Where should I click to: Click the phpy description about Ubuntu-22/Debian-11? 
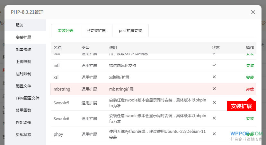[x=157, y=134]
